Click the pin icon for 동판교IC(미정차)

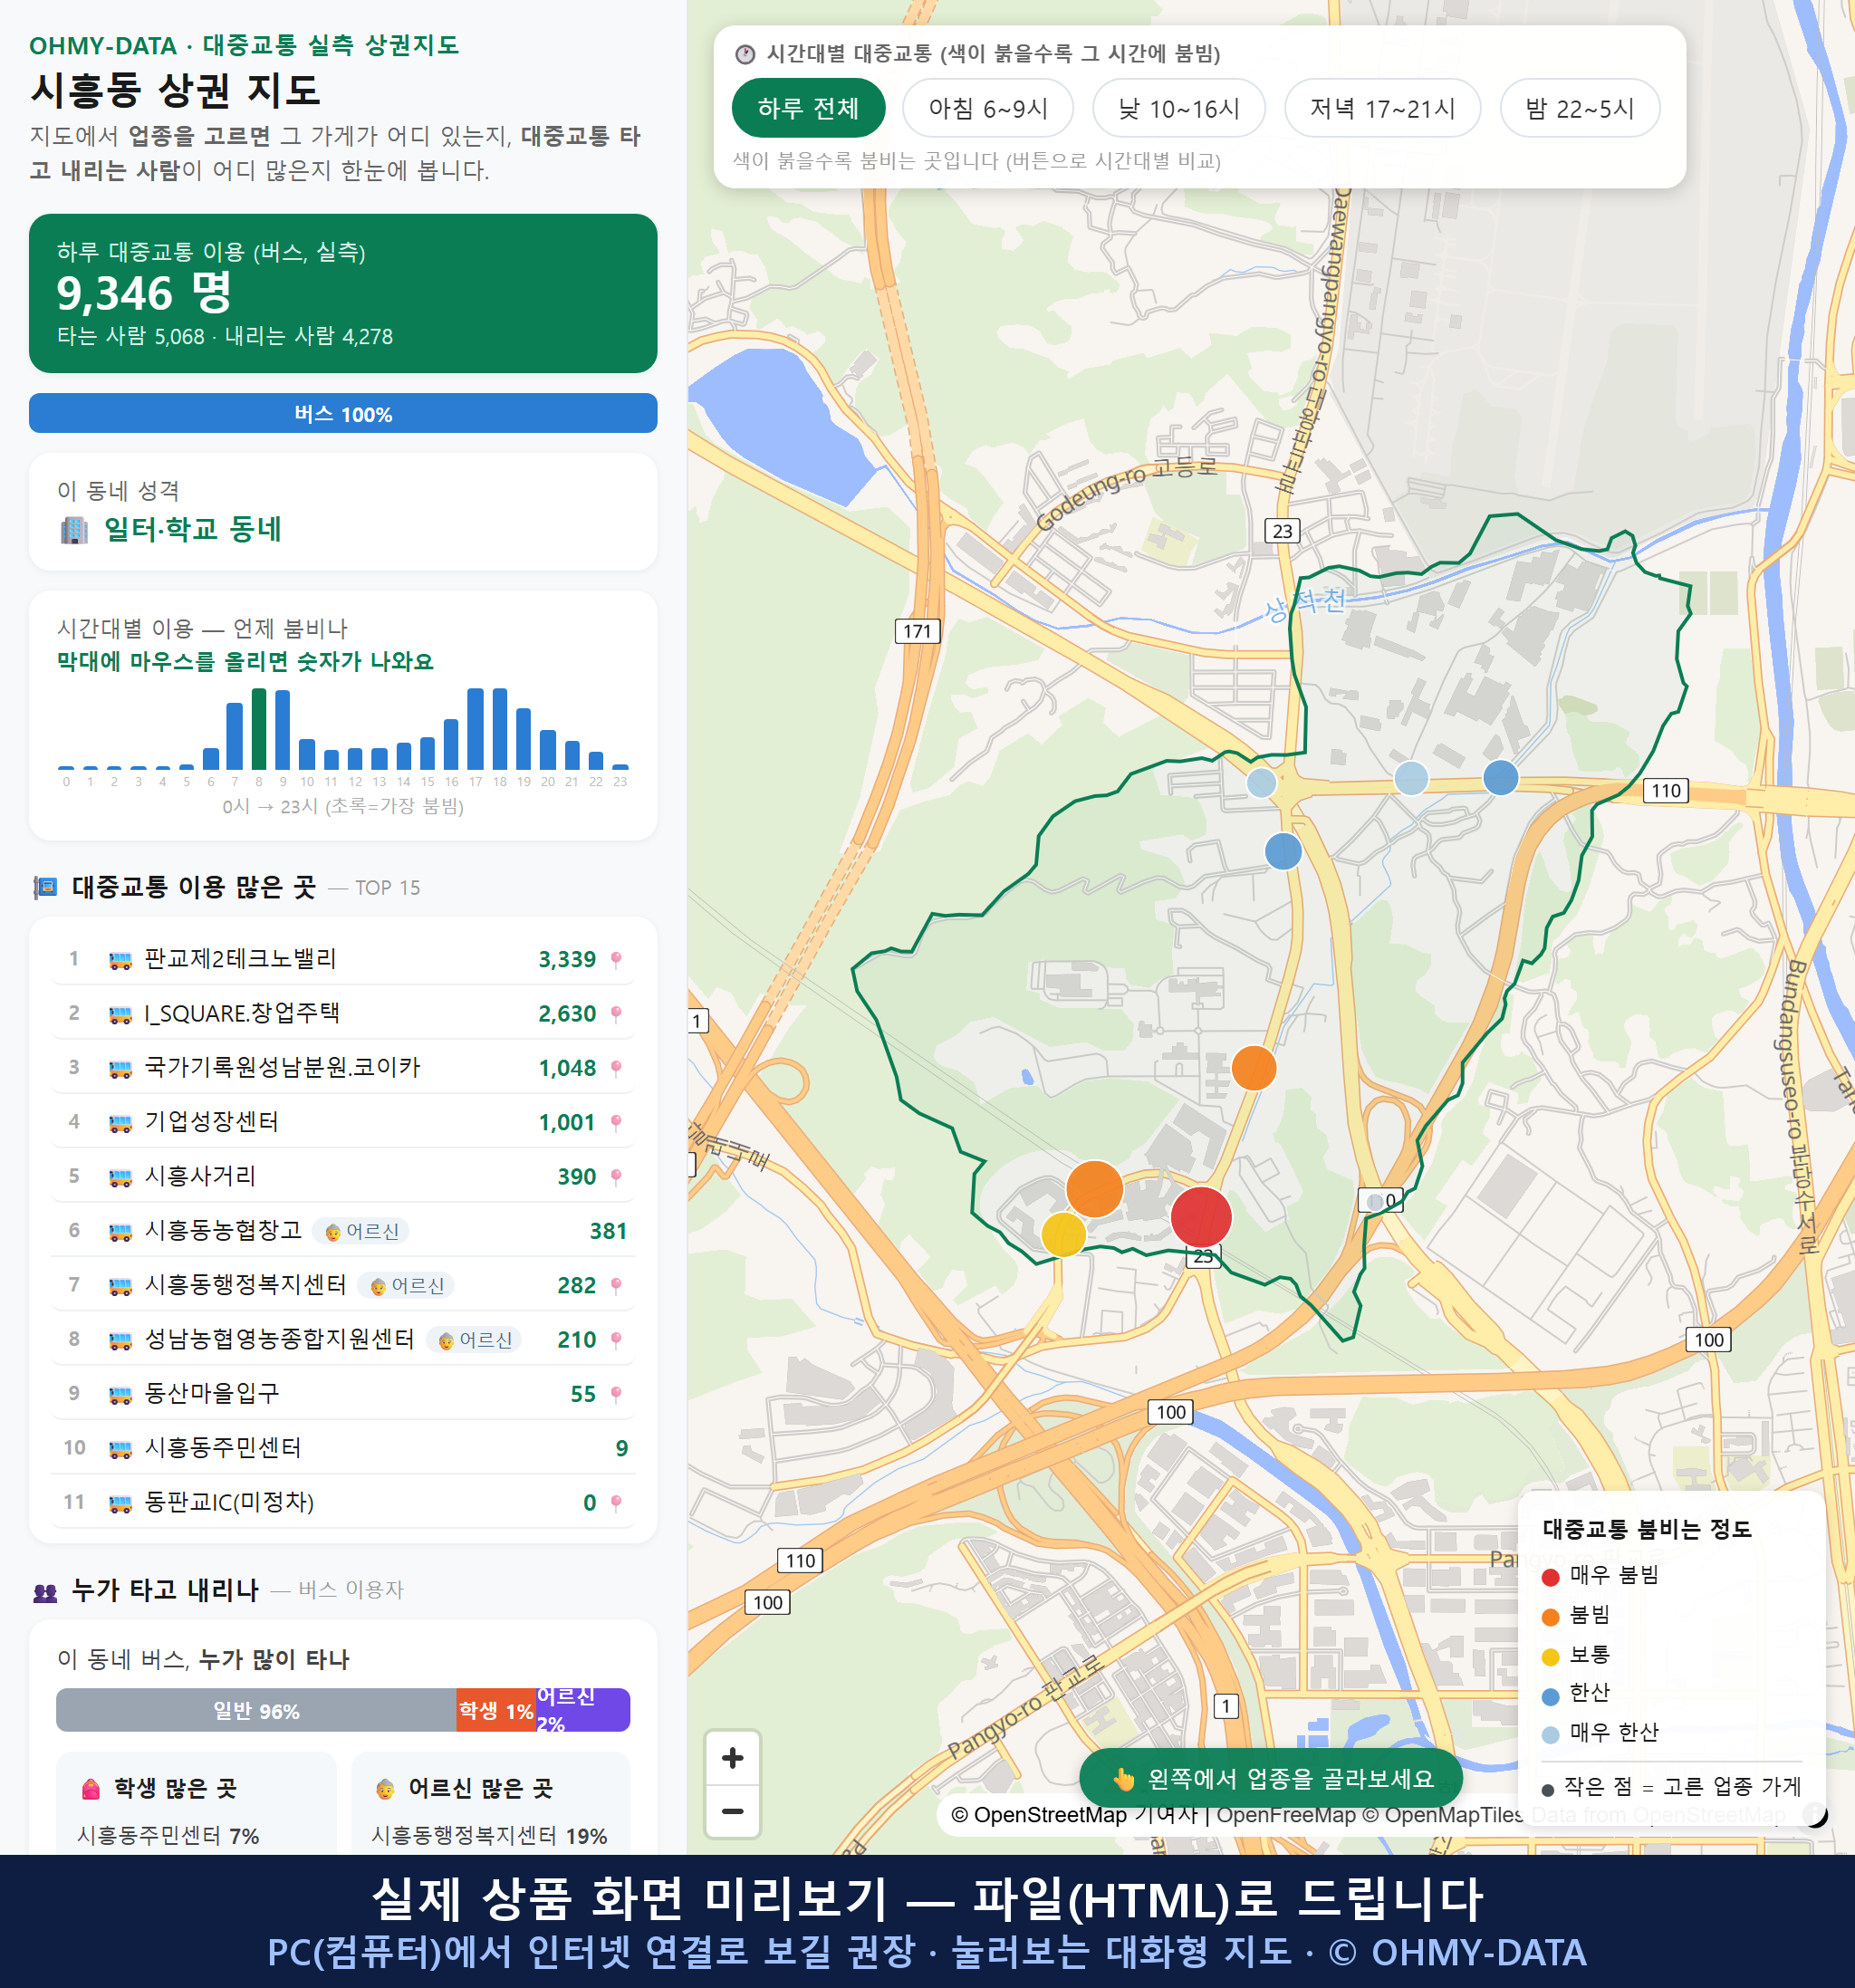coord(616,1502)
